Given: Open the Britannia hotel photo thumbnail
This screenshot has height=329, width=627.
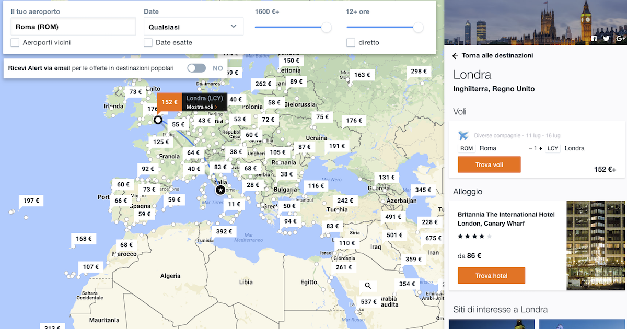Looking at the screenshot, I should (595, 245).
